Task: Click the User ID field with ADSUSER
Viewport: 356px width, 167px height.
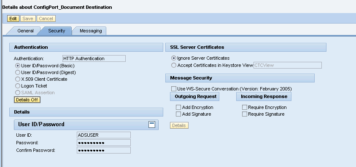Action: point(104,135)
